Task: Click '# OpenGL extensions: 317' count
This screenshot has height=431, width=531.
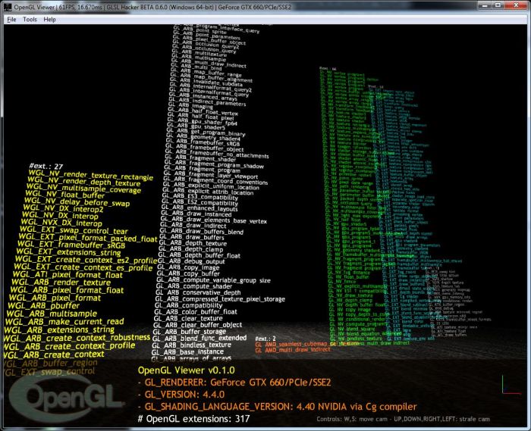Action: (193, 419)
